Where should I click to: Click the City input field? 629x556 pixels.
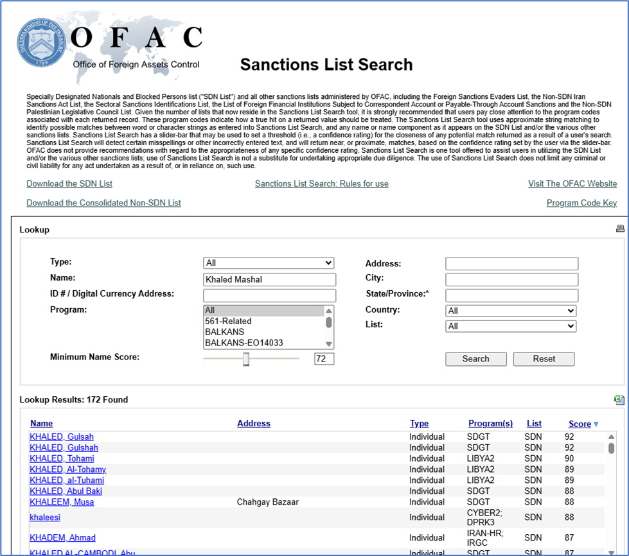[x=512, y=279]
